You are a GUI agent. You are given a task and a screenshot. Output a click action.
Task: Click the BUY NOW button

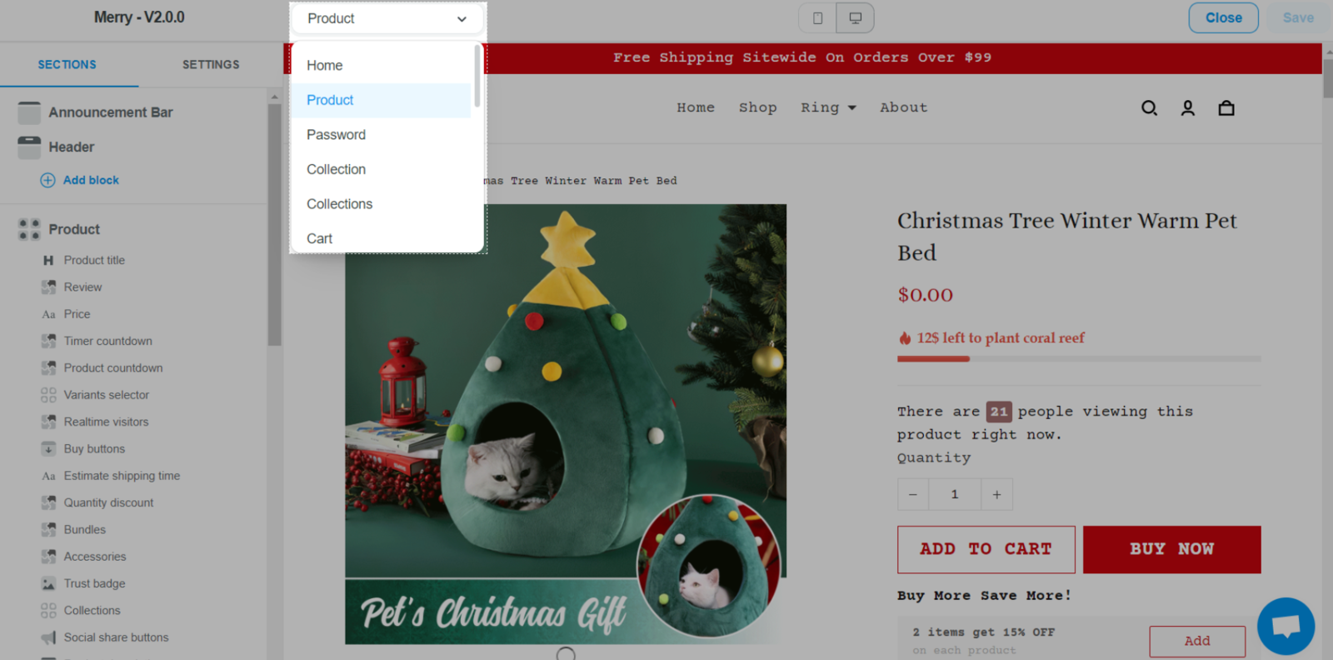click(x=1171, y=549)
